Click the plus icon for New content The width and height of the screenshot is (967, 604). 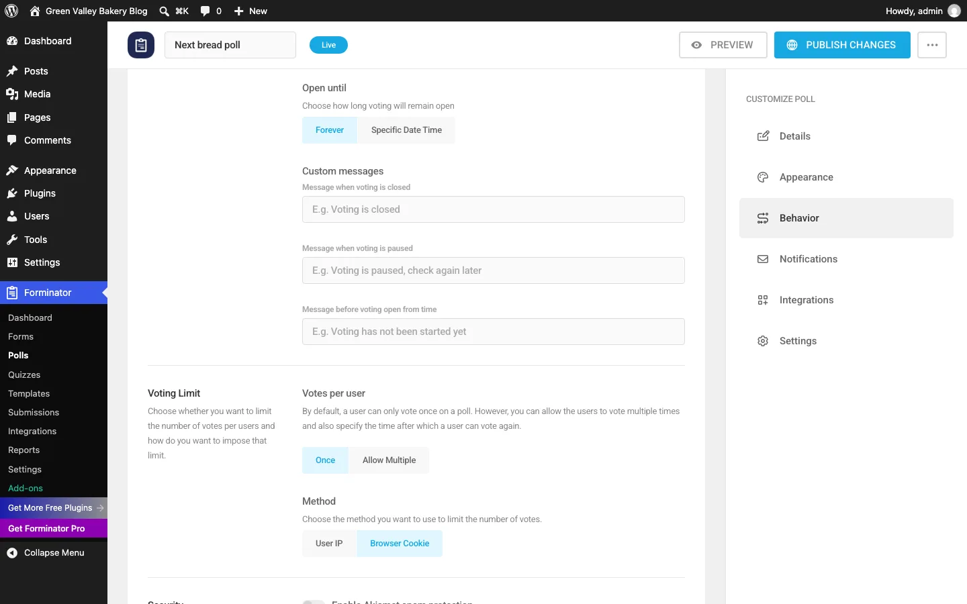(238, 11)
